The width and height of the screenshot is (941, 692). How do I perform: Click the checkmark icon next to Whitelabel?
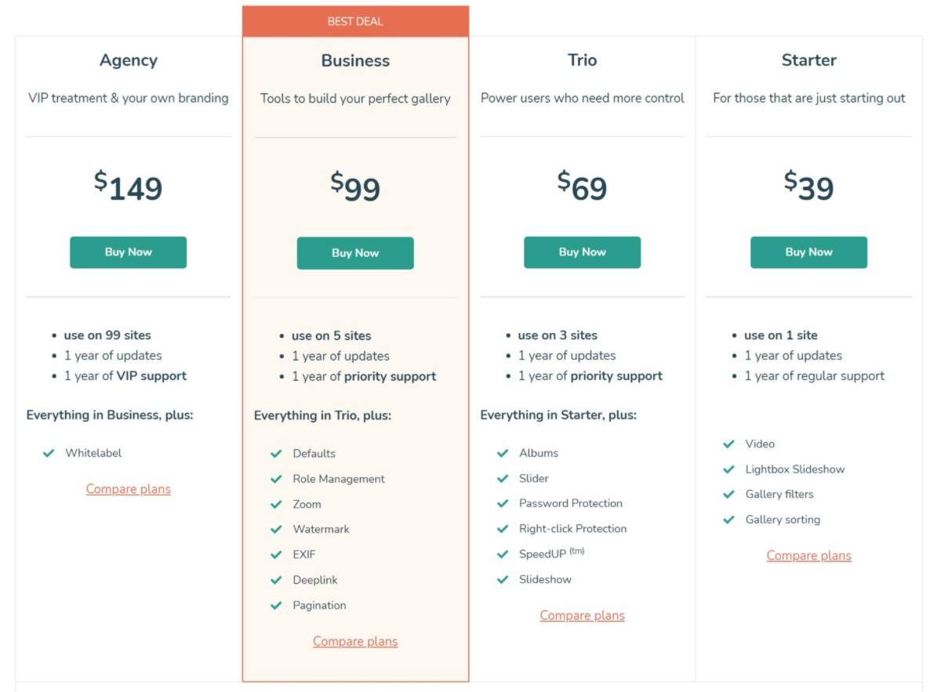tap(49, 453)
